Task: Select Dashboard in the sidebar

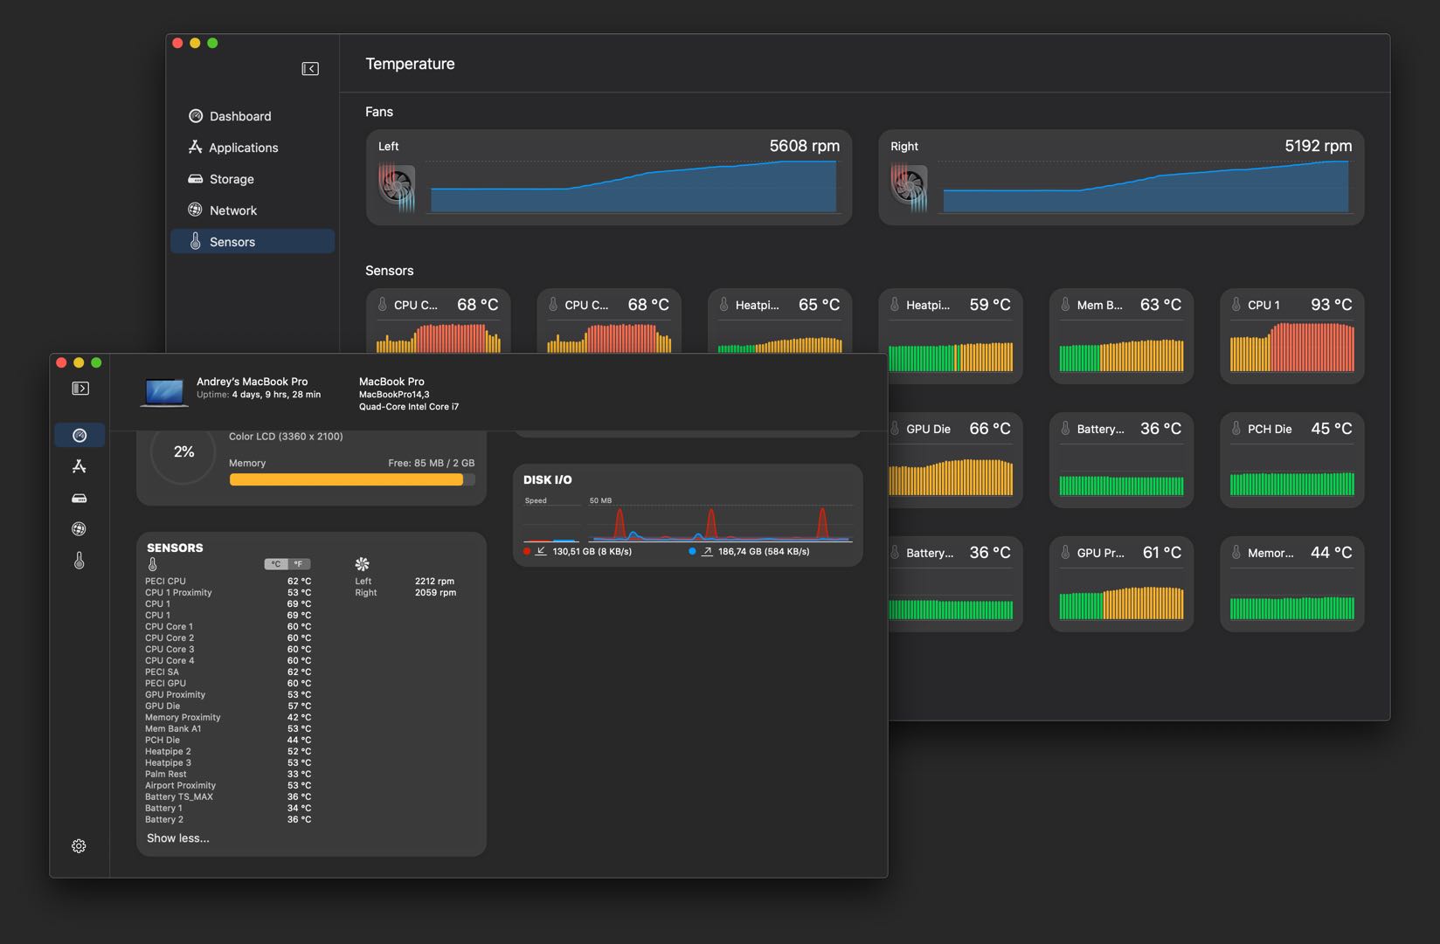Action: click(x=240, y=116)
